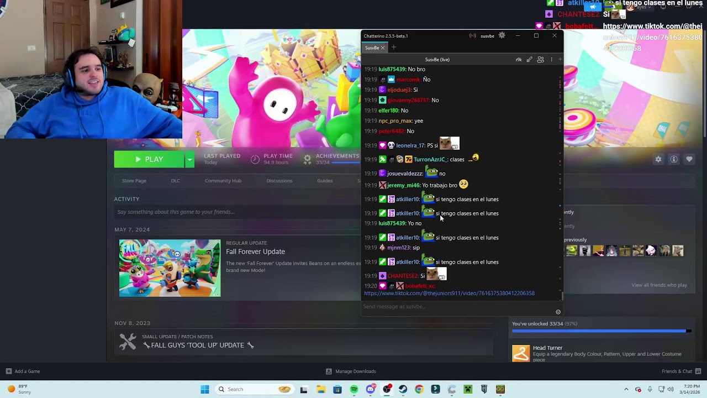This screenshot has width=707, height=398.
Task: Expand the dropdown arrow beside PLAY
Action: click(189, 159)
